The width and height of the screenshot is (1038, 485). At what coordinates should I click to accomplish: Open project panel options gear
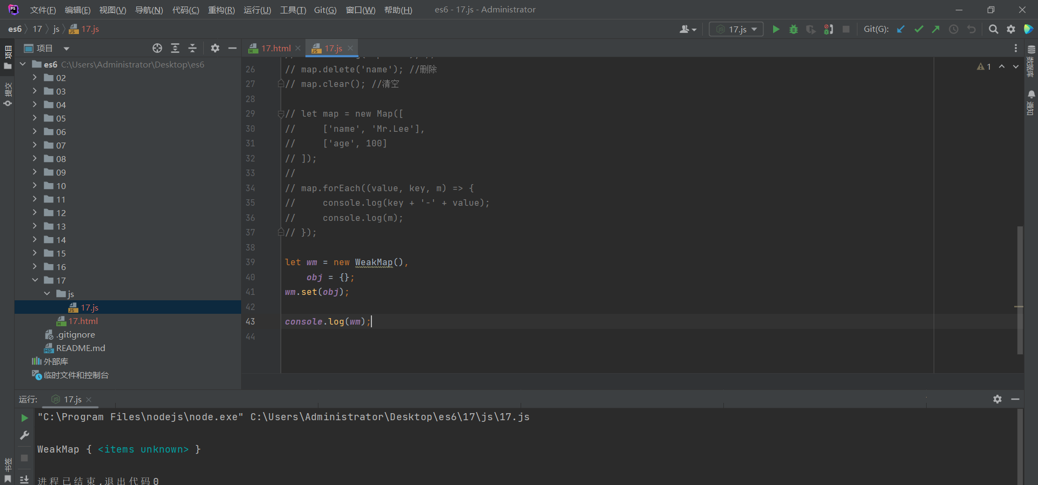pos(215,48)
